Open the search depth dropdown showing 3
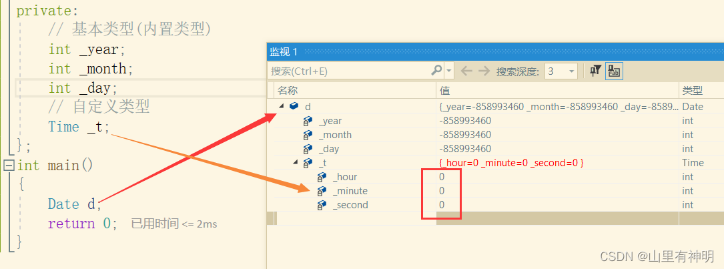This screenshot has width=724, height=269. pos(561,71)
